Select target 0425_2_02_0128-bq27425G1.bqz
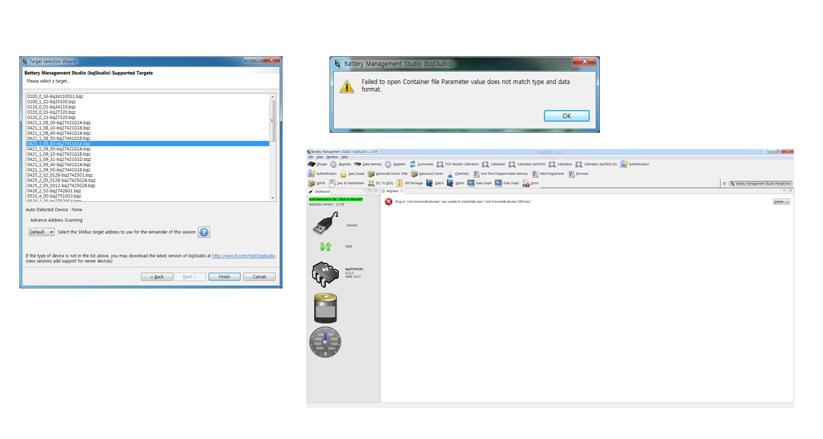The image size is (823, 439). click(x=148, y=175)
